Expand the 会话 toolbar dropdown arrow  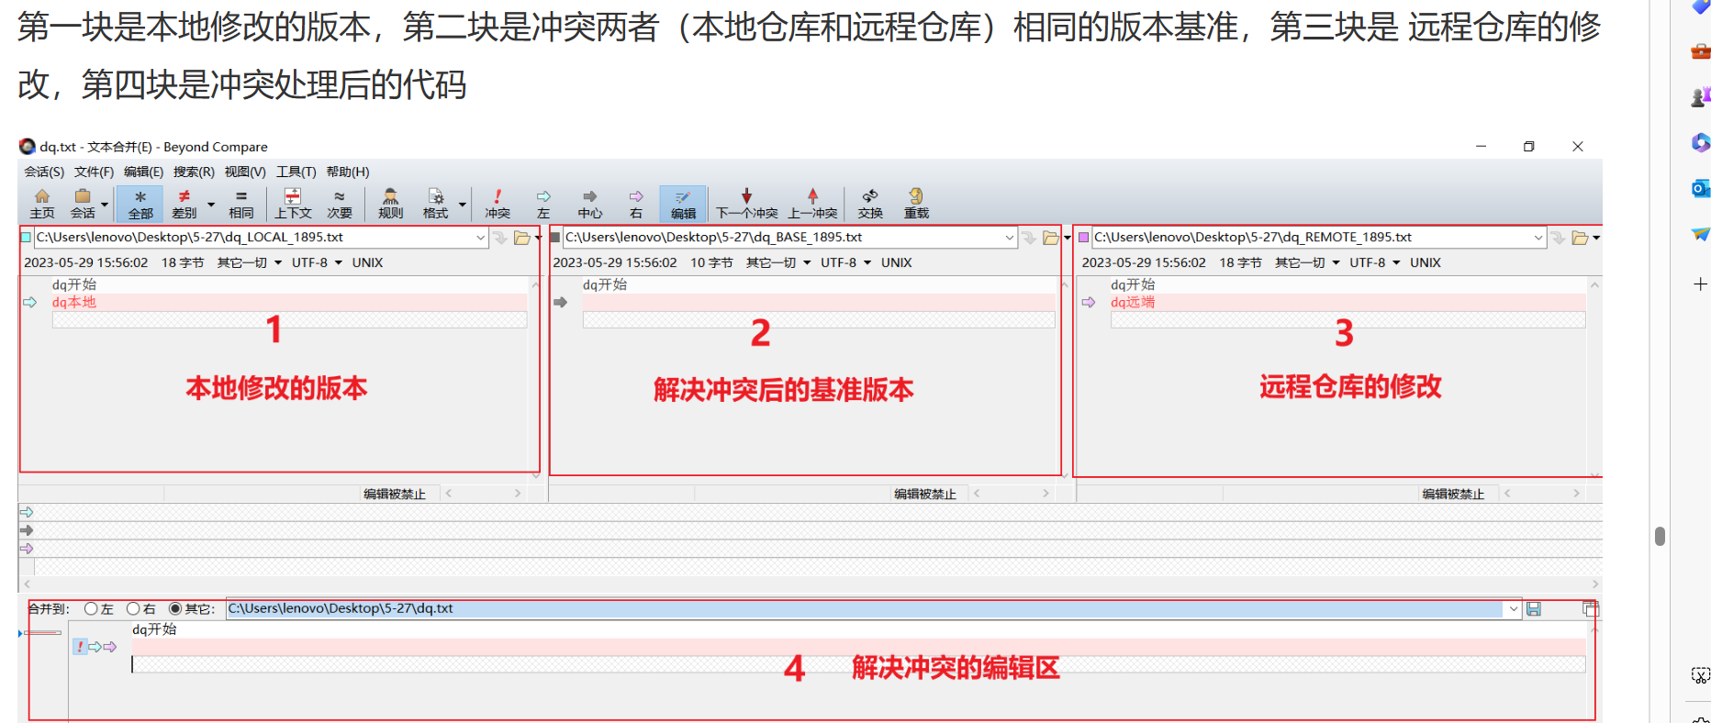point(105,205)
